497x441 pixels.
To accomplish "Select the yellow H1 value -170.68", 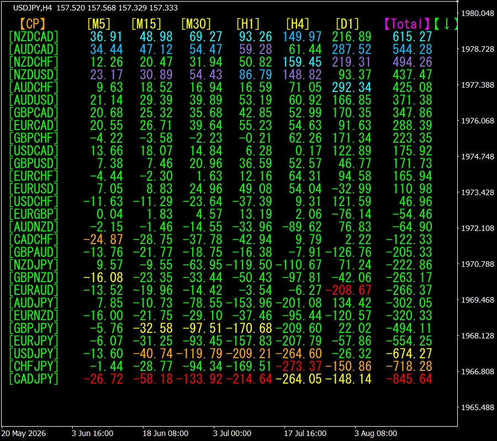I will (x=249, y=328).
